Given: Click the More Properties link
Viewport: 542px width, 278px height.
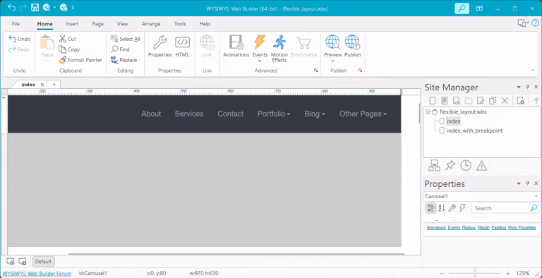Looking at the screenshot, I should click(x=522, y=227).
